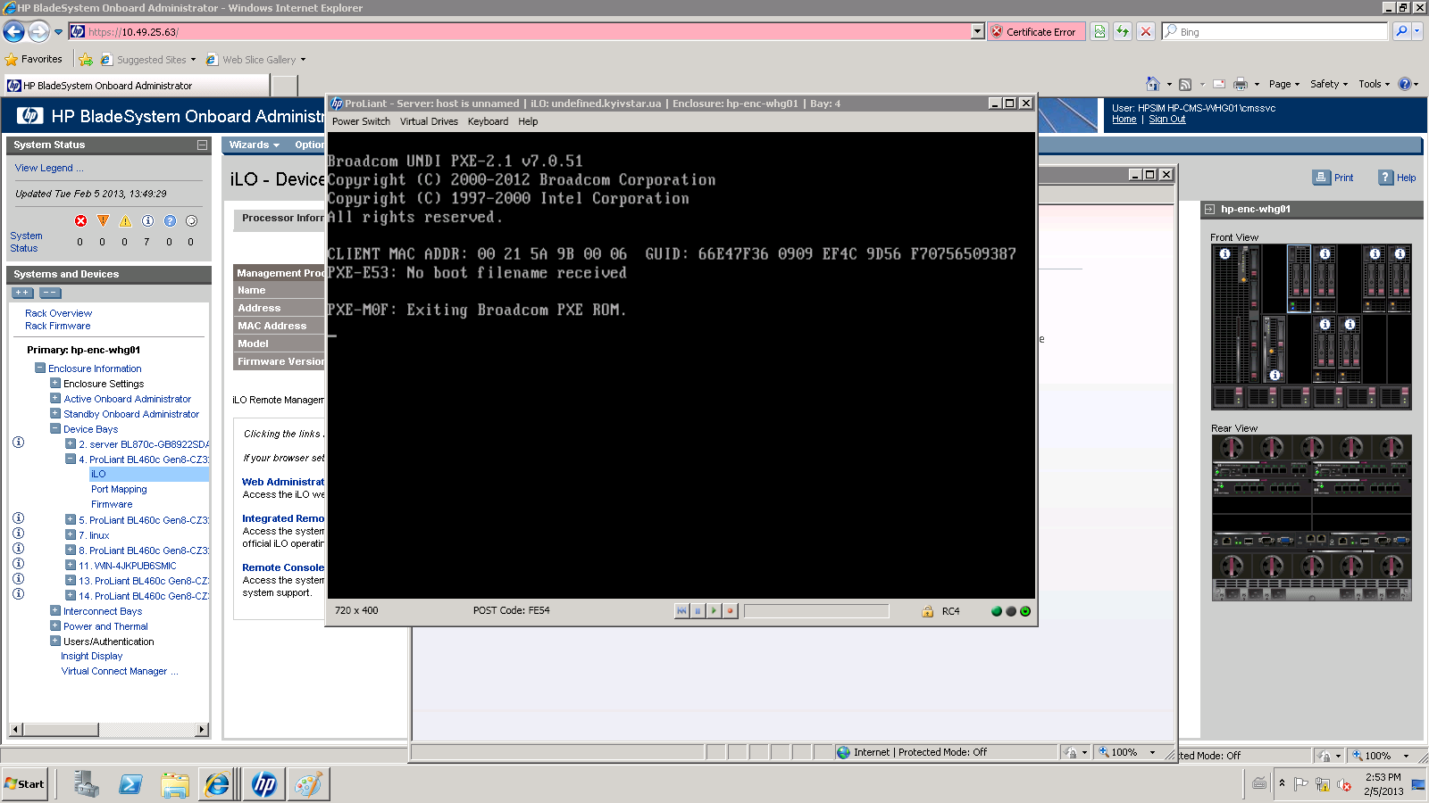Expand bay 2 server BL870c node
The image size is (1429, 803).
71,443
